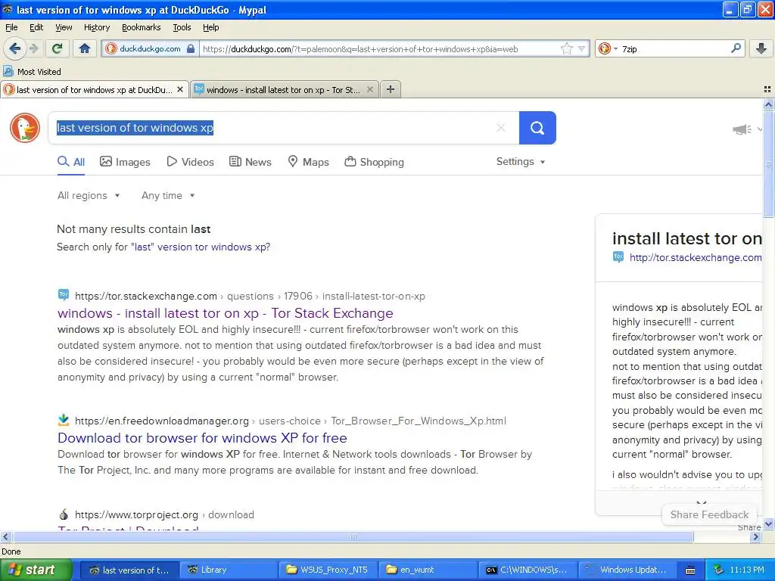Open the Most Visited bookmarks folder
Viewport: 775px width, 581px height.
[33, 72]
